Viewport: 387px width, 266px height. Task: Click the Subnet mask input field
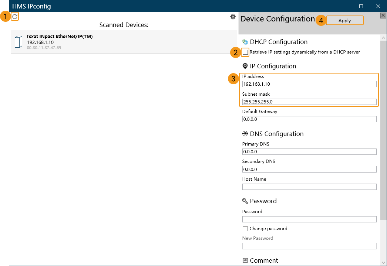[309, 102]
